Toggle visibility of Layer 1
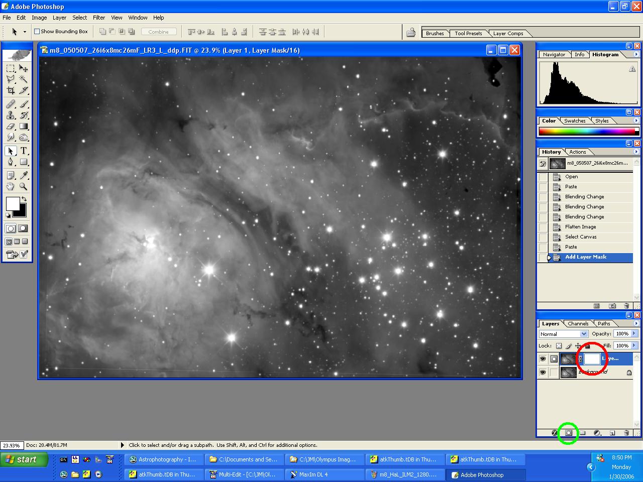Image resolution: width=643 pixels, height=482 pixels. tap(543, 359)
